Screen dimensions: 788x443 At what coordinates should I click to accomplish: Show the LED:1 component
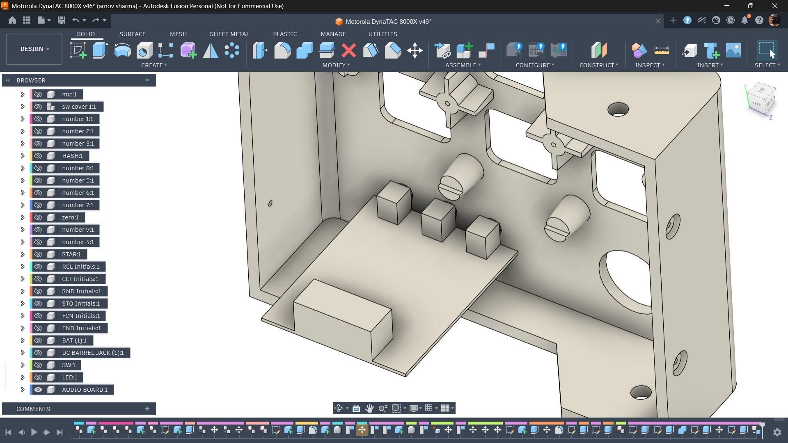coord(38,377)
